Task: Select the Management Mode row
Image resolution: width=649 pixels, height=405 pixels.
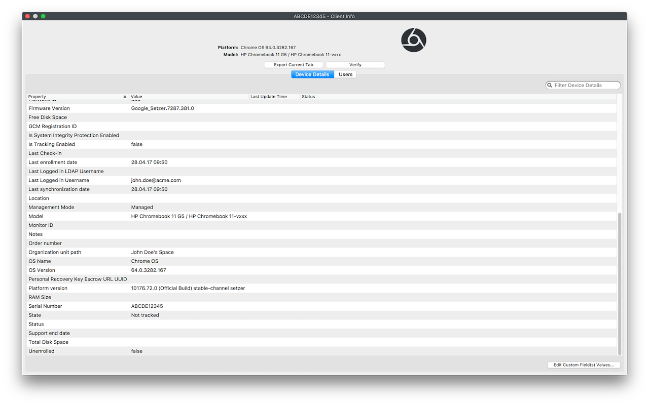Action: pos(321,207)
